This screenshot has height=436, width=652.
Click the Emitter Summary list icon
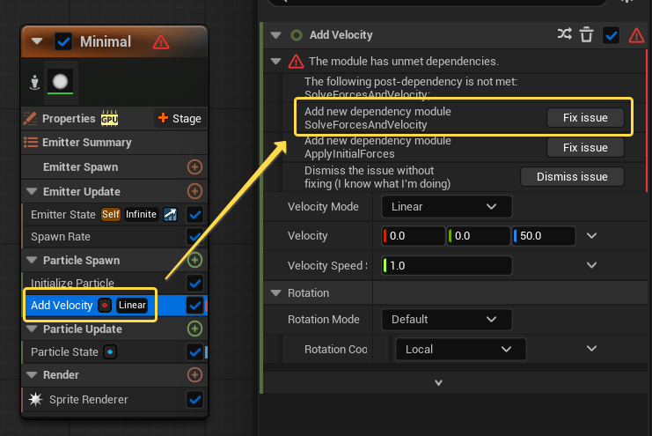click(31, 143)
